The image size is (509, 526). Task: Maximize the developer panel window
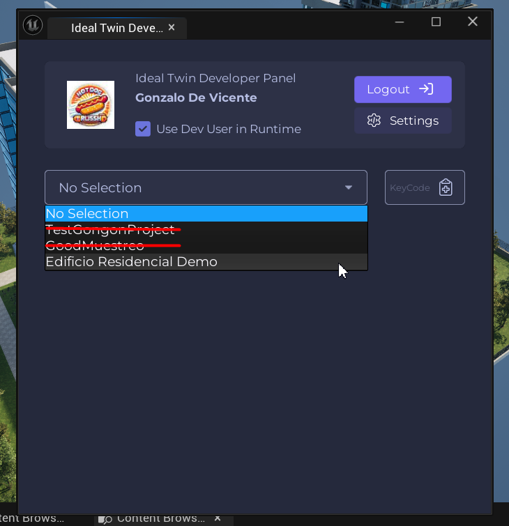click(436, 22)
